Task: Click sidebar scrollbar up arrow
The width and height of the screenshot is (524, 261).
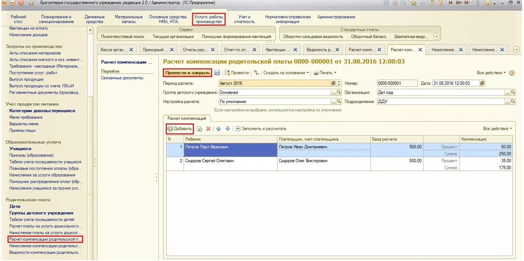Action: tap(90, 30)
